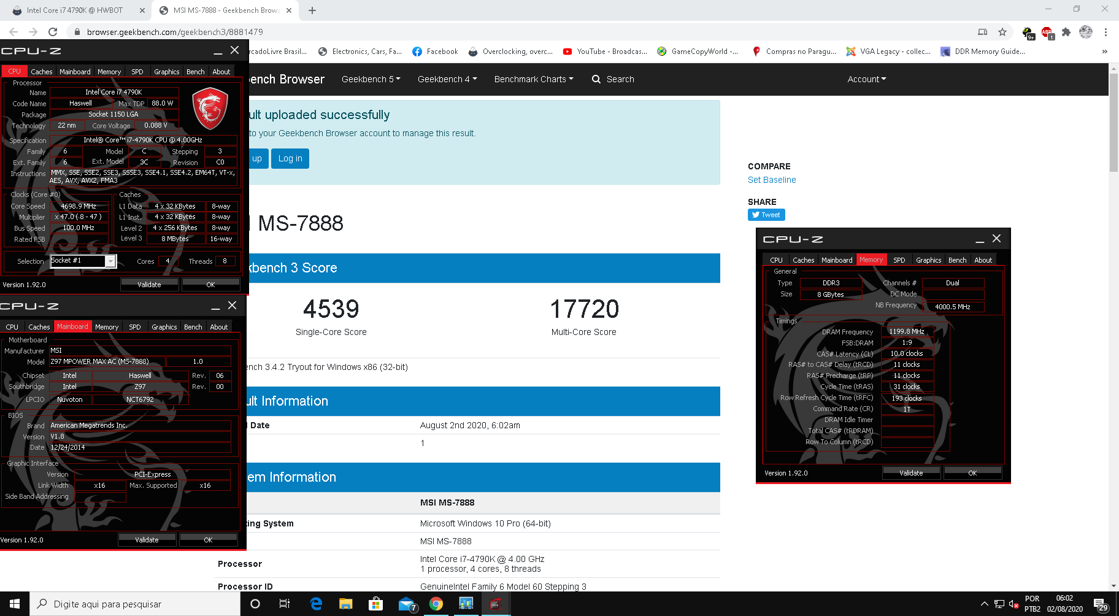The image size is (1119, 616).
Task: Open Graphics tab in Memory CPU-Z window
Action: [928, 260]
